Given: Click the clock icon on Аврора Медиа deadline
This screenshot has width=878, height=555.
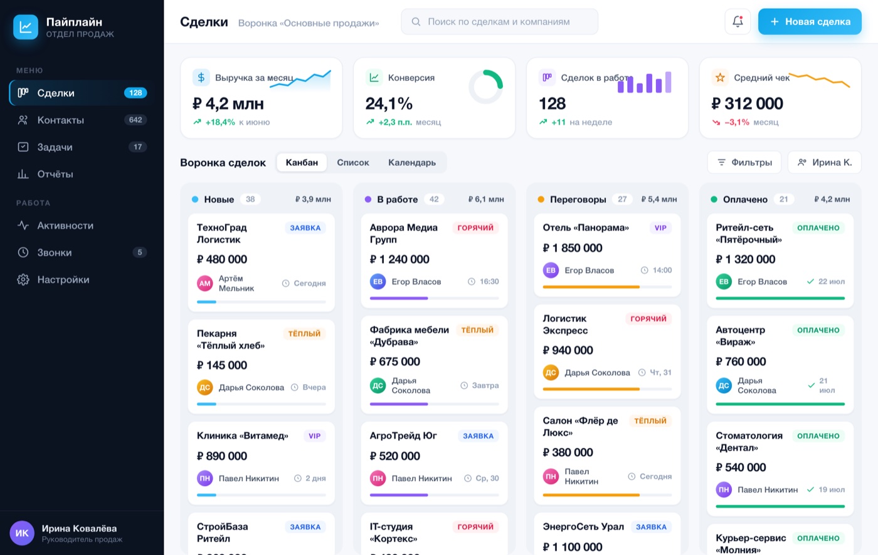Looking at the screenshot, I should pos(472,281).
